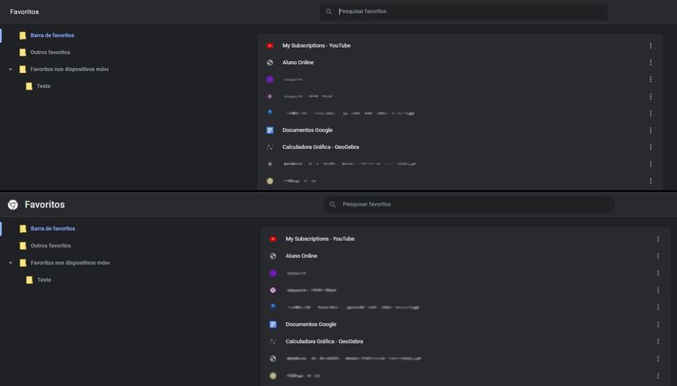Click globe favicon of Aluno Online, upper screenshot
The width and height of the screenshot is (677, 386).
[x=270, y=62]
